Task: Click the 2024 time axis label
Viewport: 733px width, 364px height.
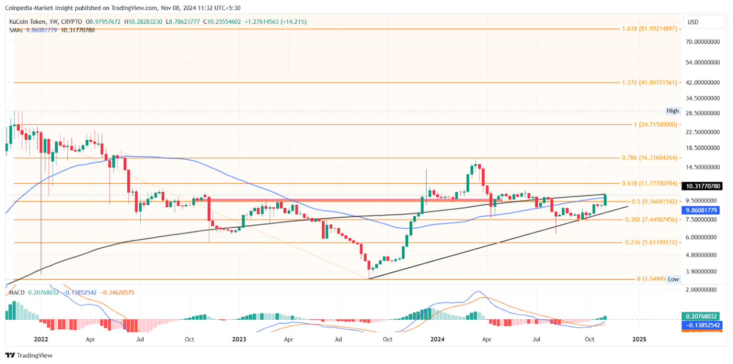Action: [438, 339]
